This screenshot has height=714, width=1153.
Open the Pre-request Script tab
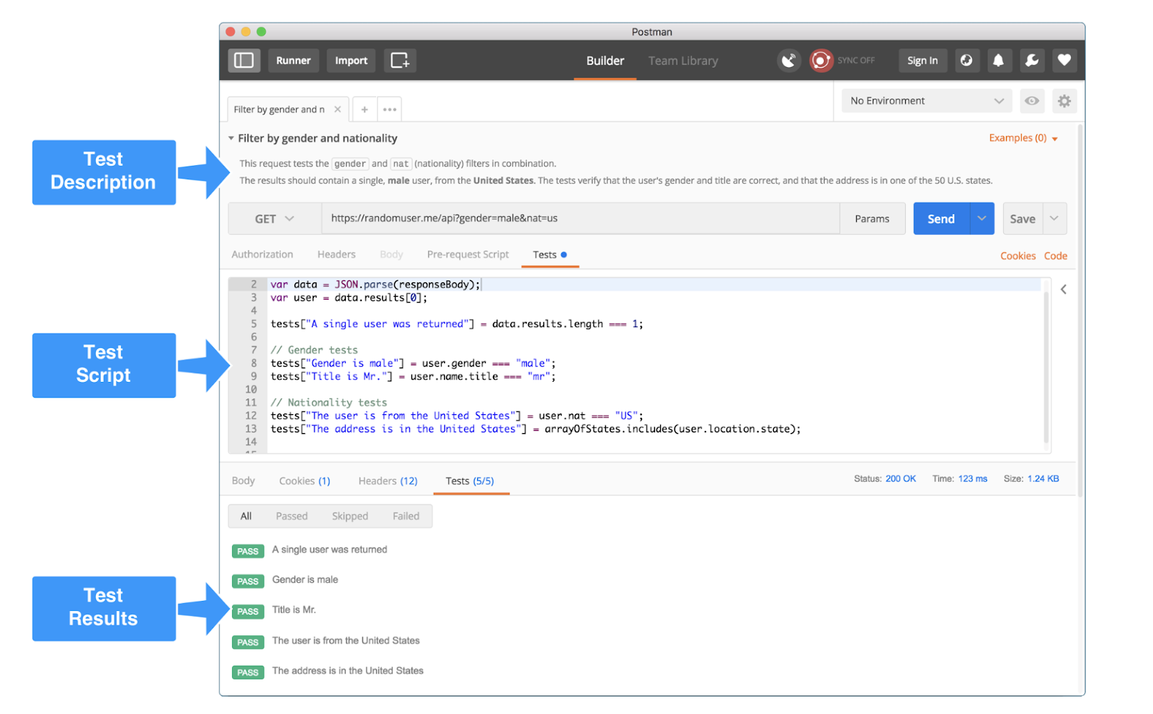coord(468,254)
